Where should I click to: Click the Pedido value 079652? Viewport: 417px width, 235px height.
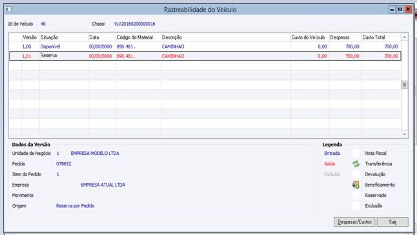click(x=63, y=164)
